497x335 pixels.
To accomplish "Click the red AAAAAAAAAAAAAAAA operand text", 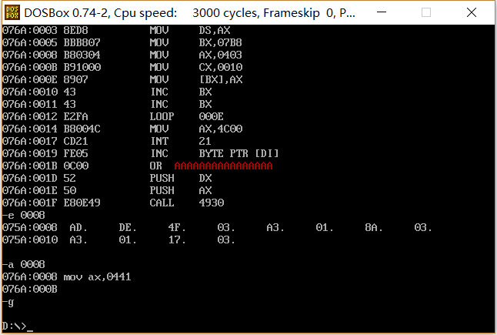I will [223, 166].
